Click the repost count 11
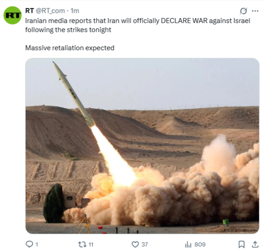This screenshot has width=266, height=252. tap(91, 245)
